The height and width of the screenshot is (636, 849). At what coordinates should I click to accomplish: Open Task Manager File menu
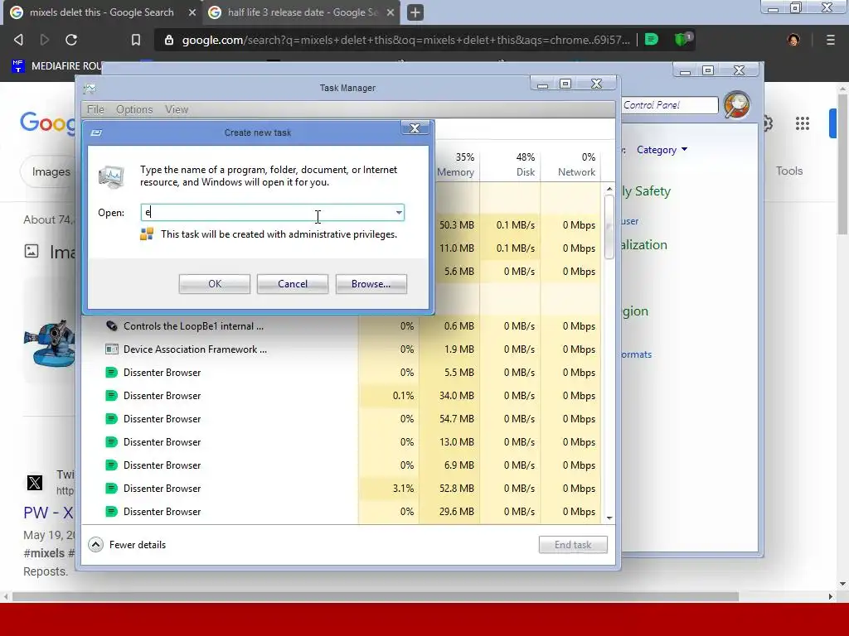coord(95,110)
